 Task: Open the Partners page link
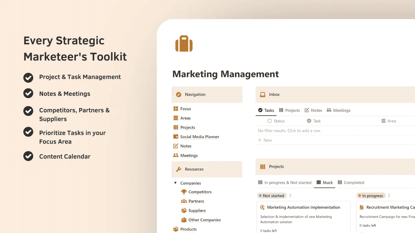[196, 201]
